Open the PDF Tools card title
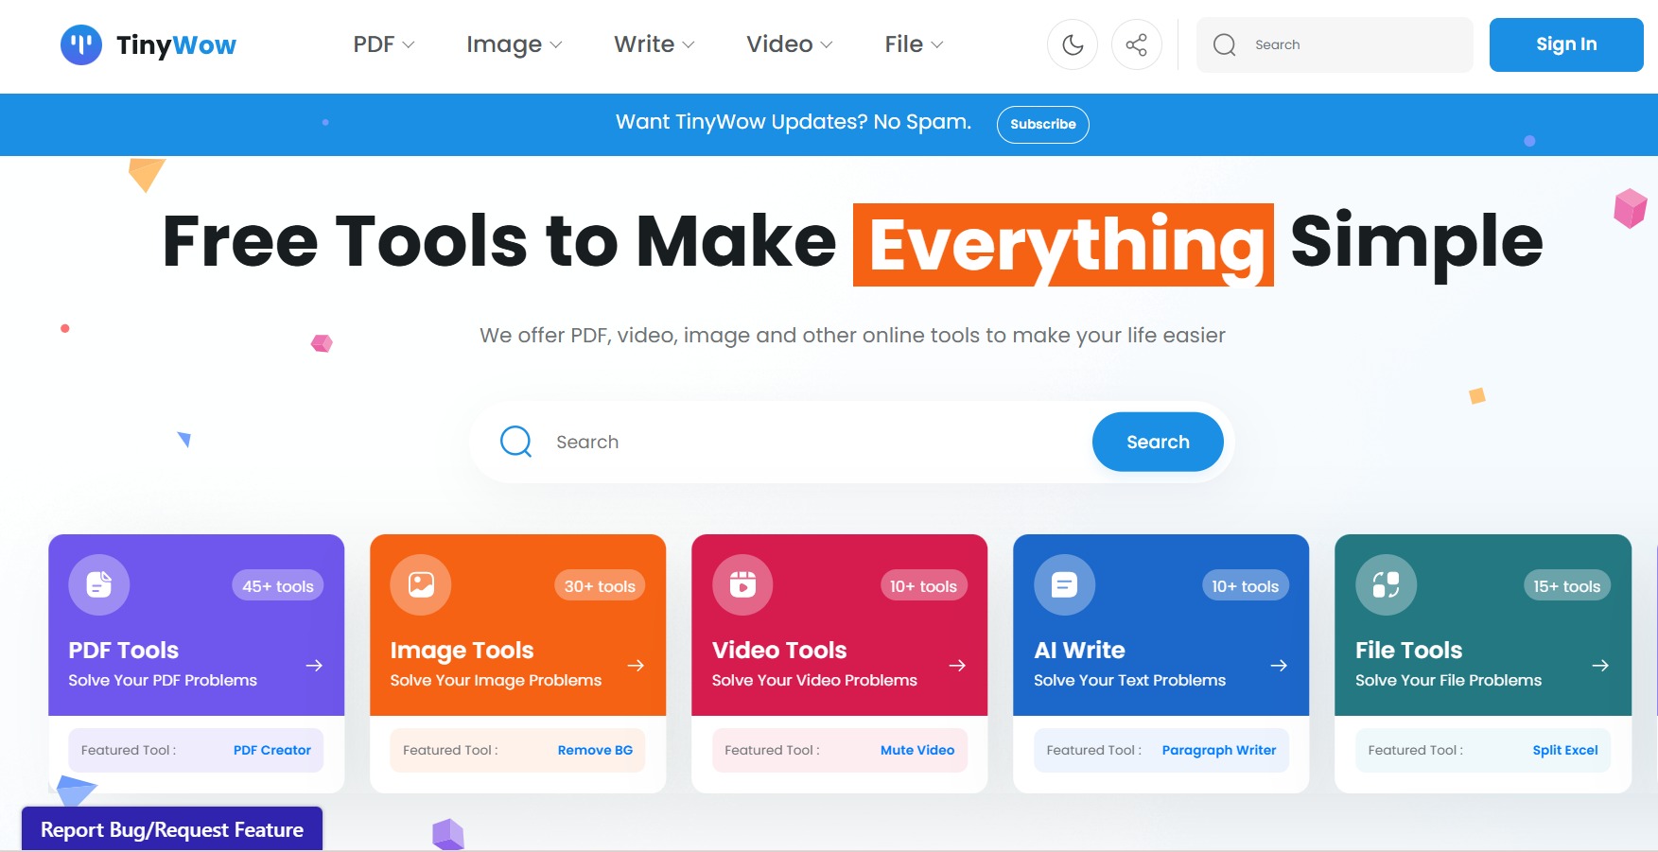Screen dimensions: 1658x852 pyautogui.click(x=124, y=651)
